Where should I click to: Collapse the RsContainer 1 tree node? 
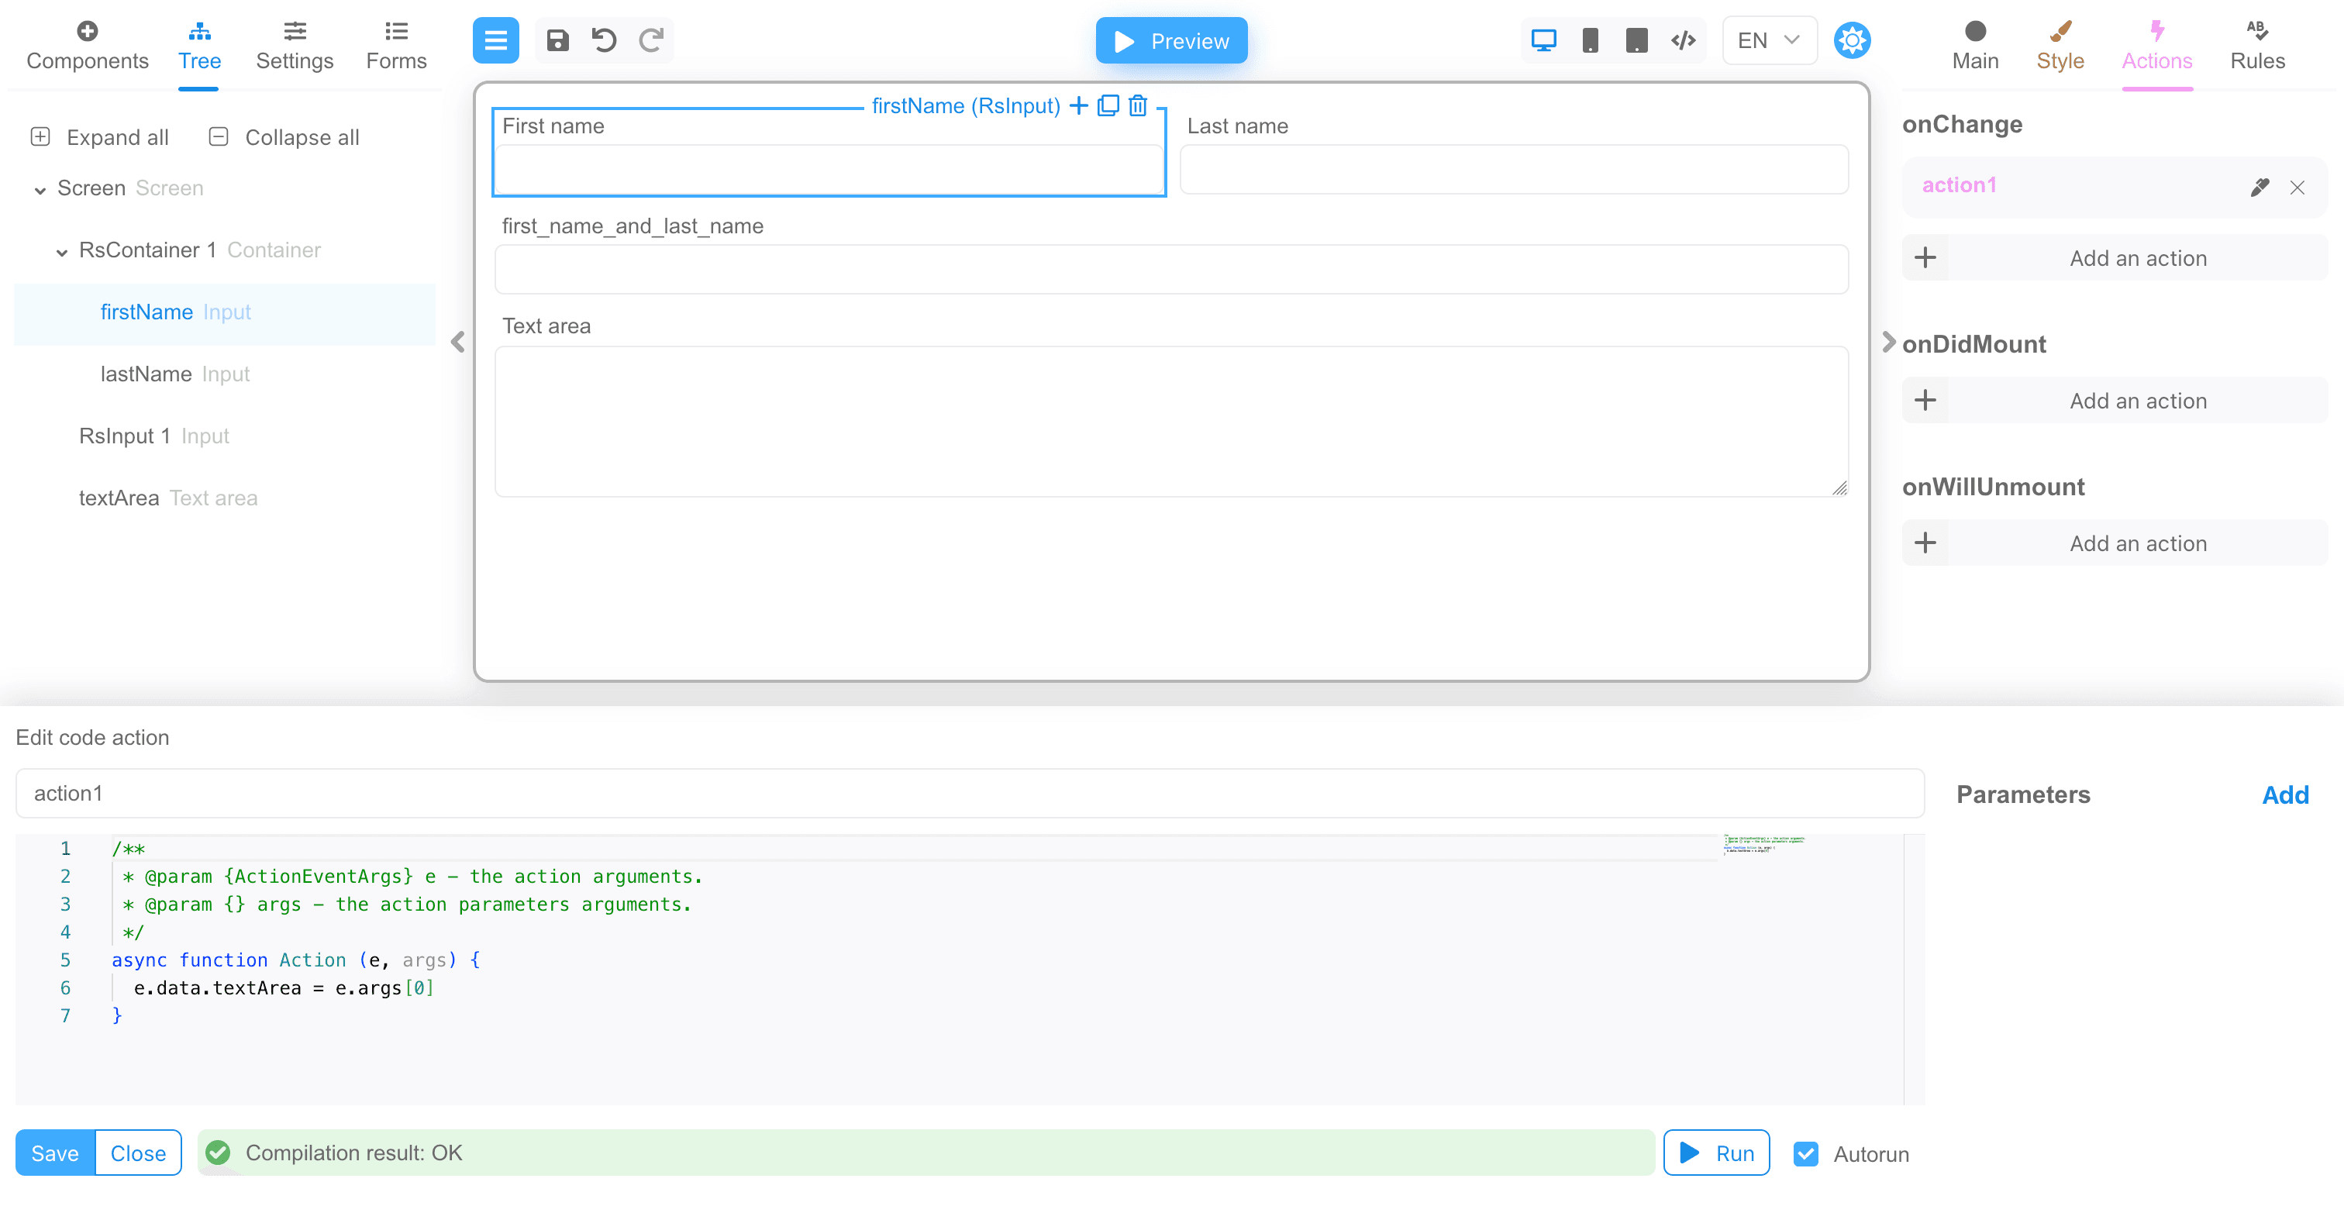tap(62, 251)
